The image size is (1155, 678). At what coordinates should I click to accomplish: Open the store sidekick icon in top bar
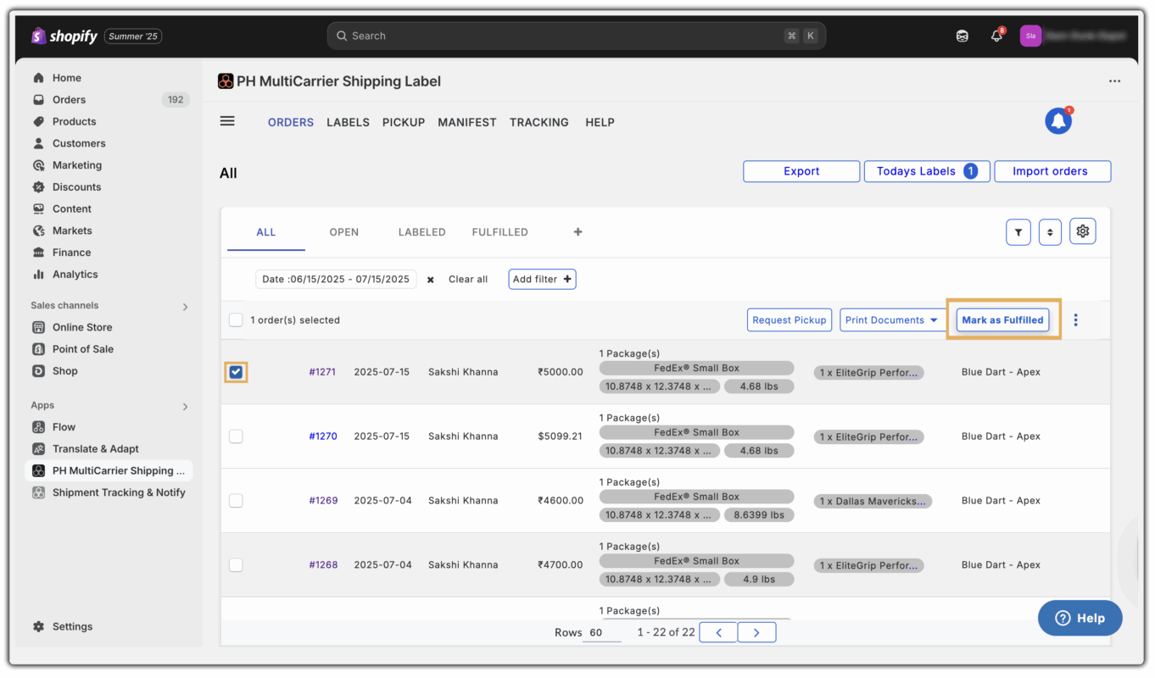click(962, 36)
